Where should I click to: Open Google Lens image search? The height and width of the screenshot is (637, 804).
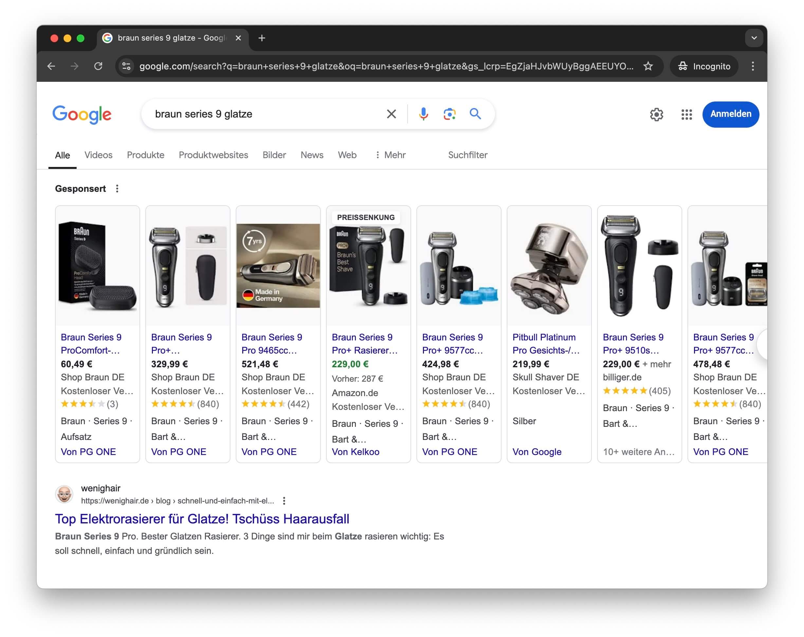click(x=449, y=114)
